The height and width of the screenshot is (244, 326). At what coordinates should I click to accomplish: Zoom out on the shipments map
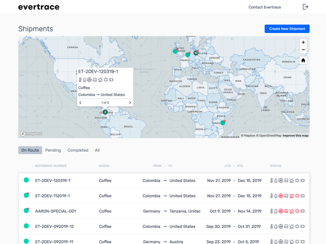pos(303,50)
